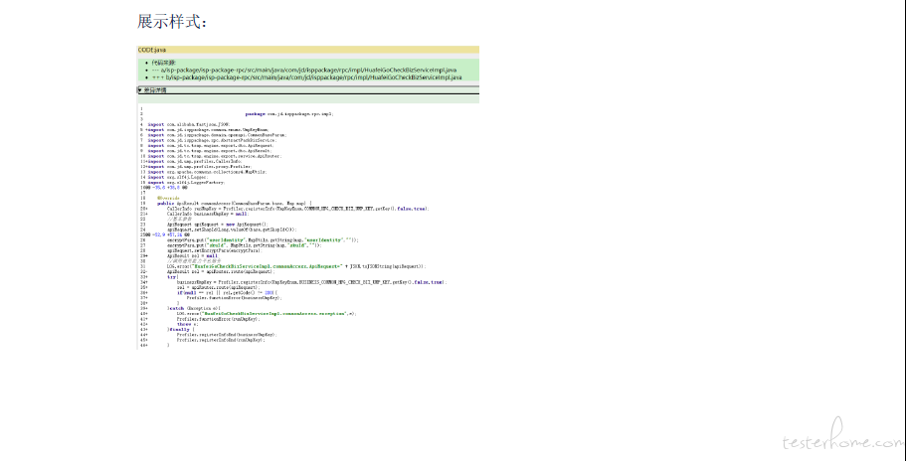Click the BUSINESS_COMMON registerInfo line
Screen dimensions: 906x461
pyautogui.click(x=311, y=281)
